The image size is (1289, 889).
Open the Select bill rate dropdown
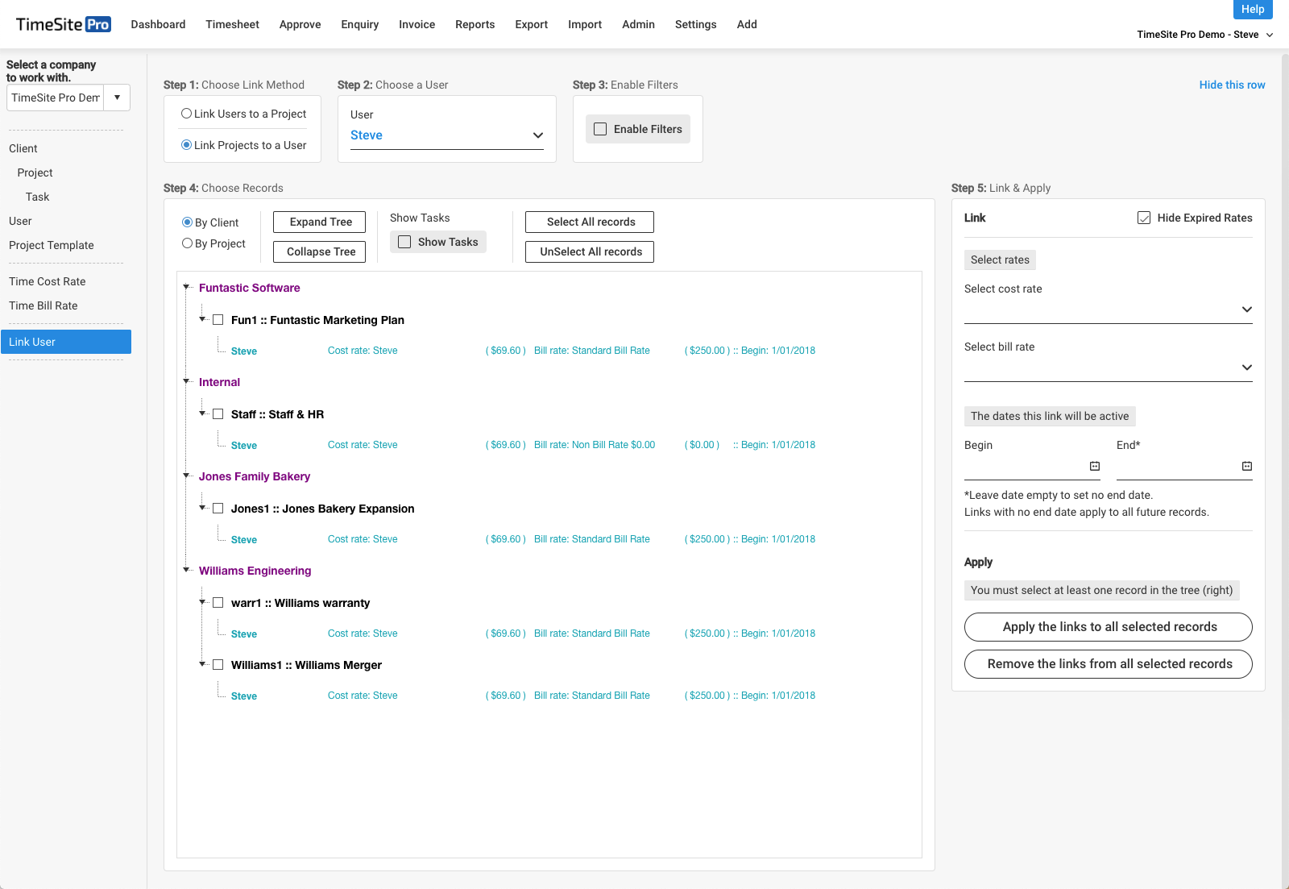(x=1109, y=368)
